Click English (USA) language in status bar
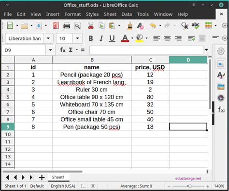The width and height of the screenshot is (229, 191). [x=63, y=186]
